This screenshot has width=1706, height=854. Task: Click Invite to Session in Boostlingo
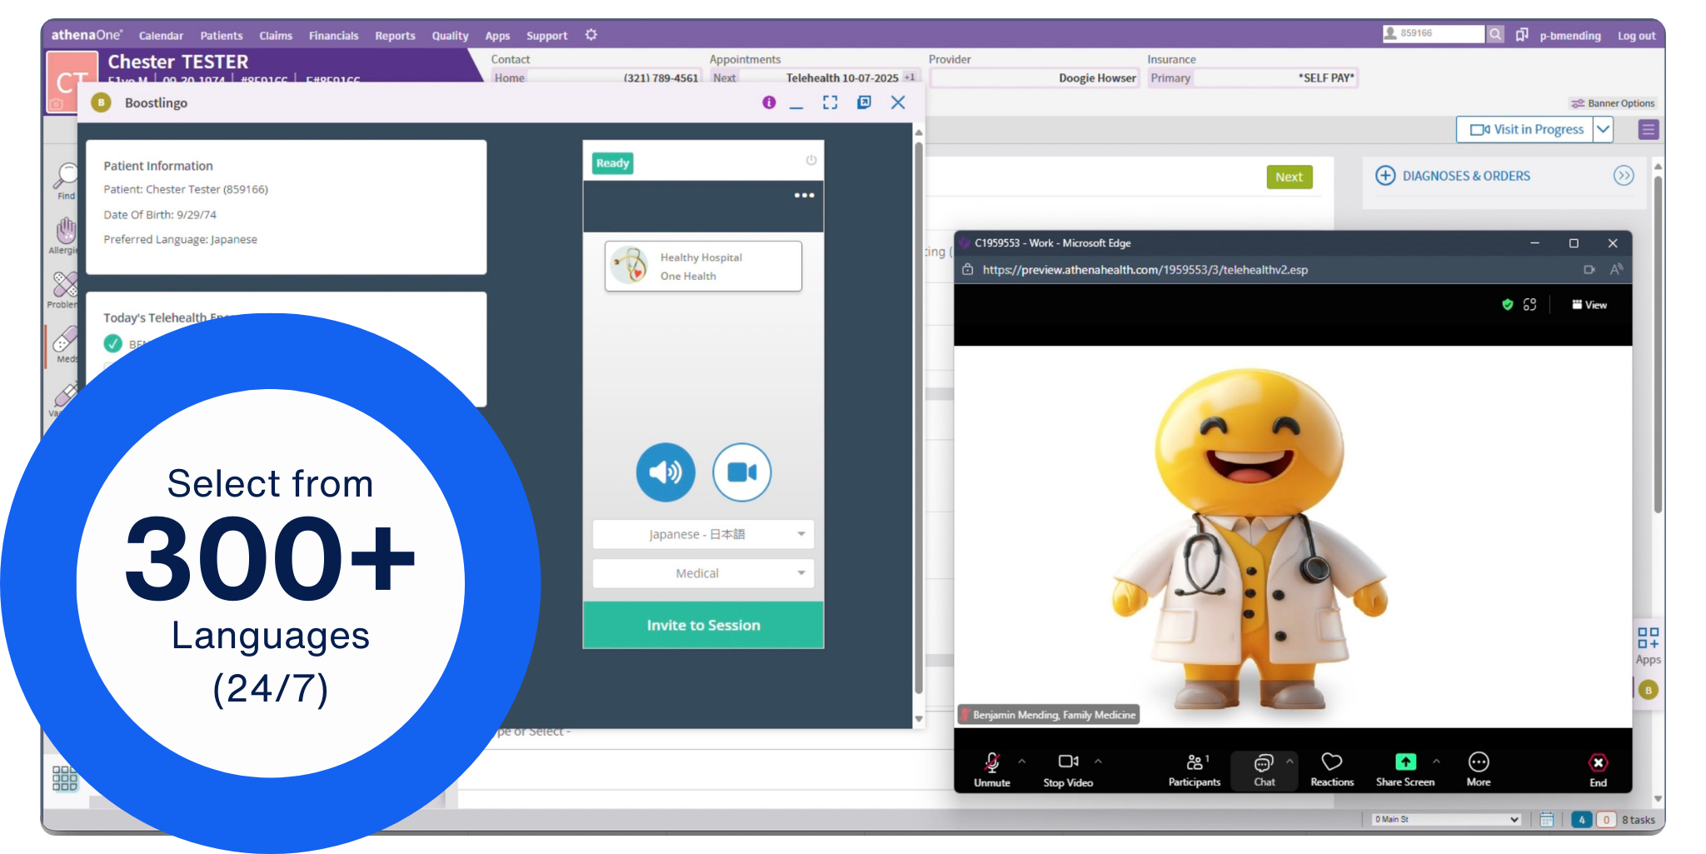(703, 625)
